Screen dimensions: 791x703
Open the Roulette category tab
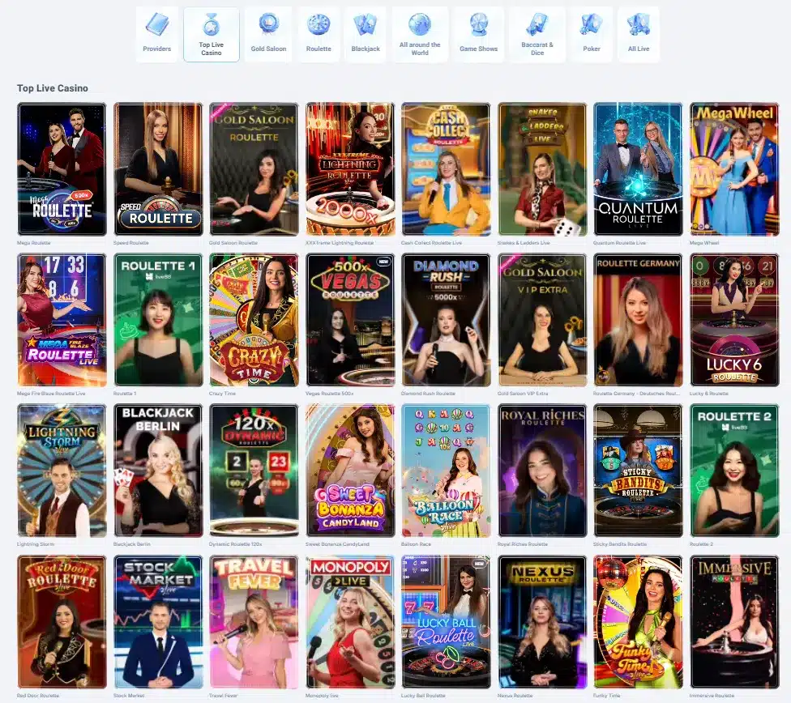(319, 34)
